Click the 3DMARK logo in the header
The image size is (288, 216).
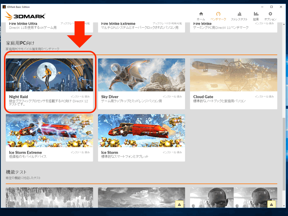point(25,16)
